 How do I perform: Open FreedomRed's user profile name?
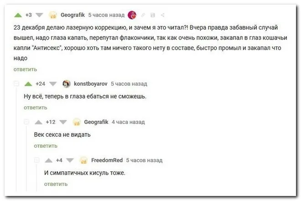107,160
